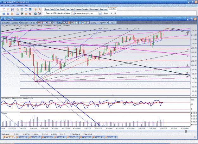The height and width of the screenshot is (144, 198).
Task: Select the candlestick chart style icon
Action: [72, 23]
